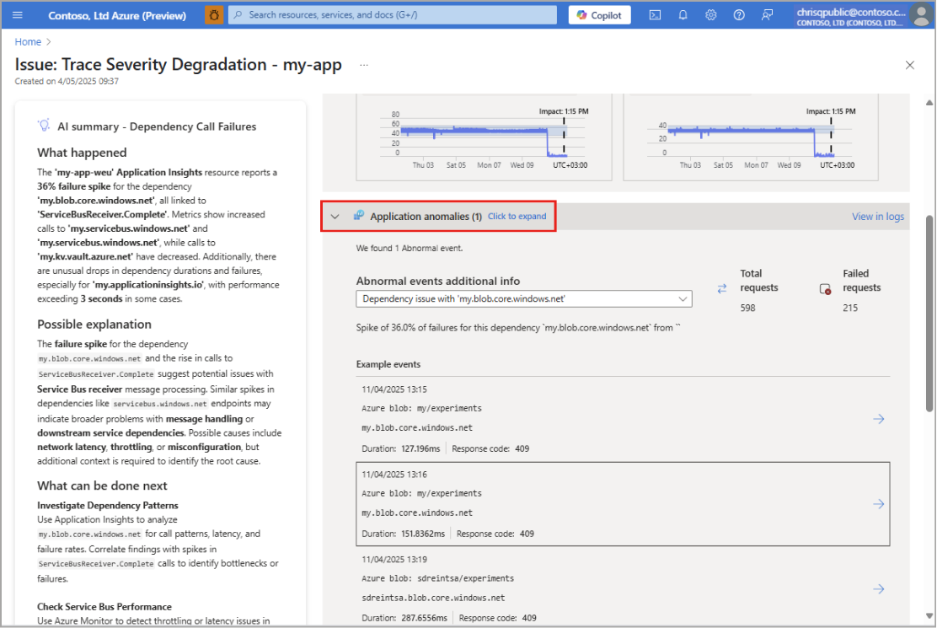Viewport: 937px width, 628px height.
Task: Click the bug report preview icon
Action: (214, 15)
